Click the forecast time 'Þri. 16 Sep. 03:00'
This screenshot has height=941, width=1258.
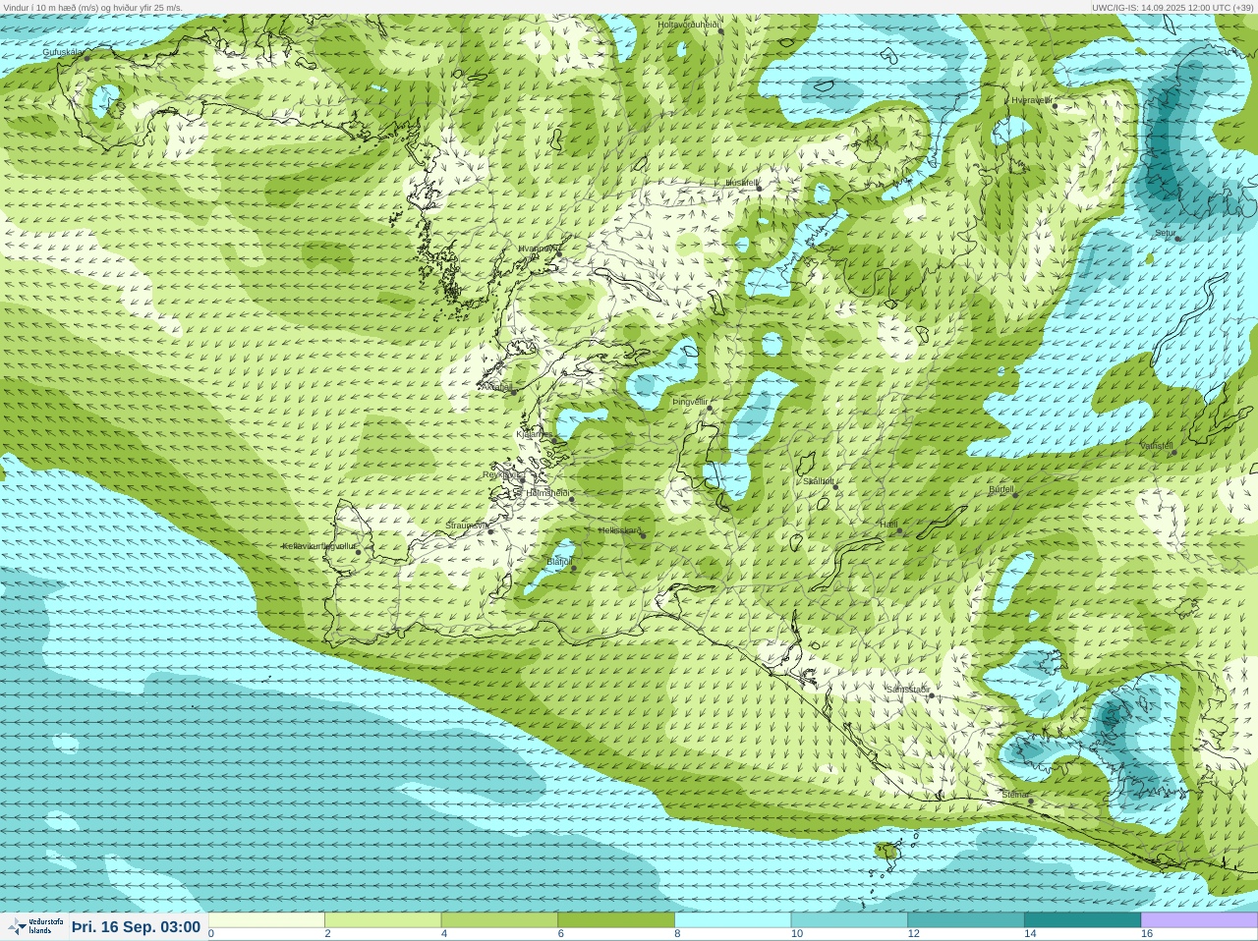click(x=136, y=927)
